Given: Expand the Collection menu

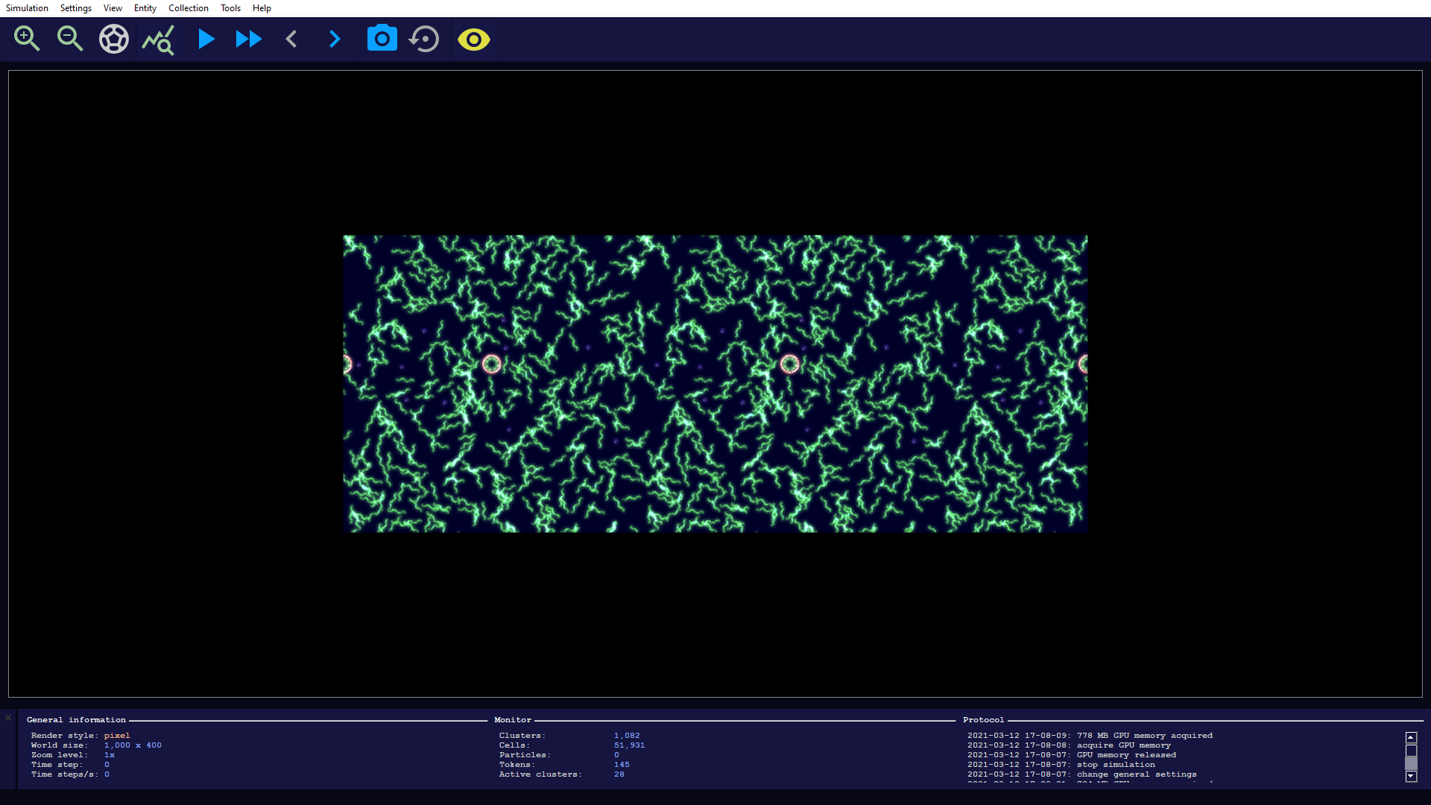Looking at the screenshot, I should [188, 8].
